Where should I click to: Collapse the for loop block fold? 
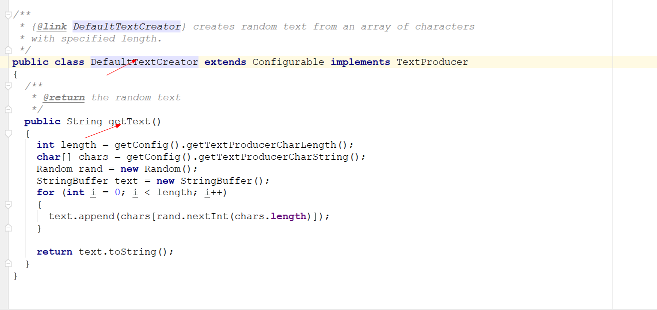[x=8, y=205]
